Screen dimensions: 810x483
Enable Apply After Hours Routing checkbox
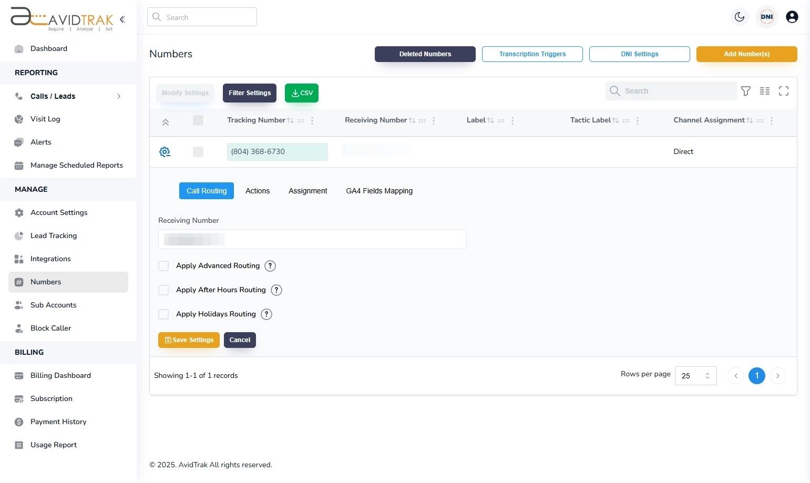163,290
